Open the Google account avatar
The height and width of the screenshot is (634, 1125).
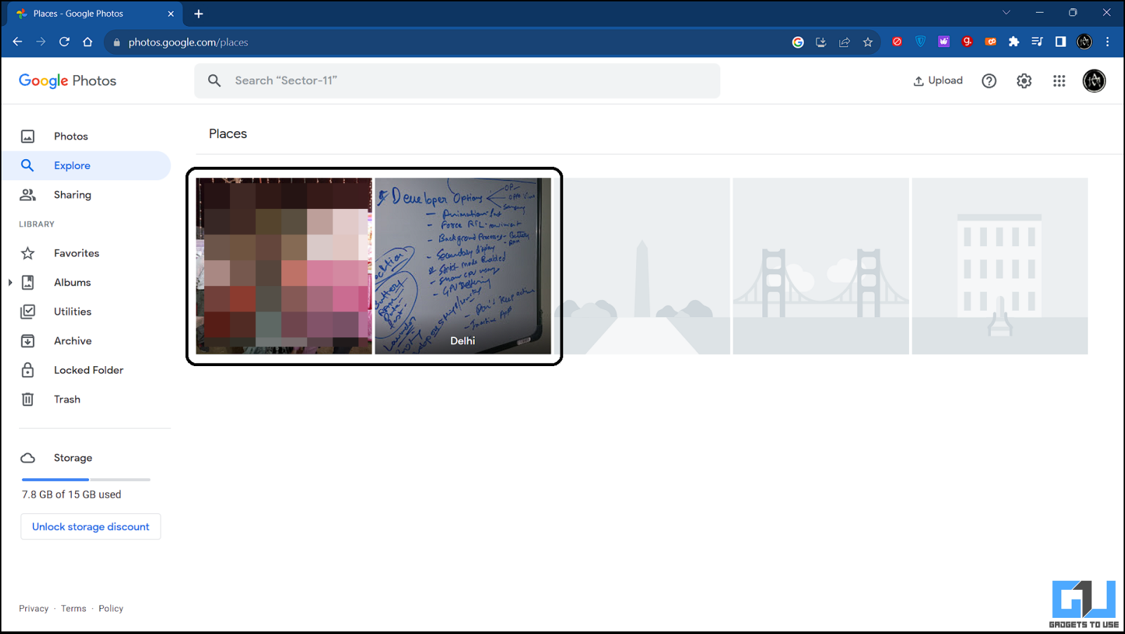click(x=1094, y=81)
